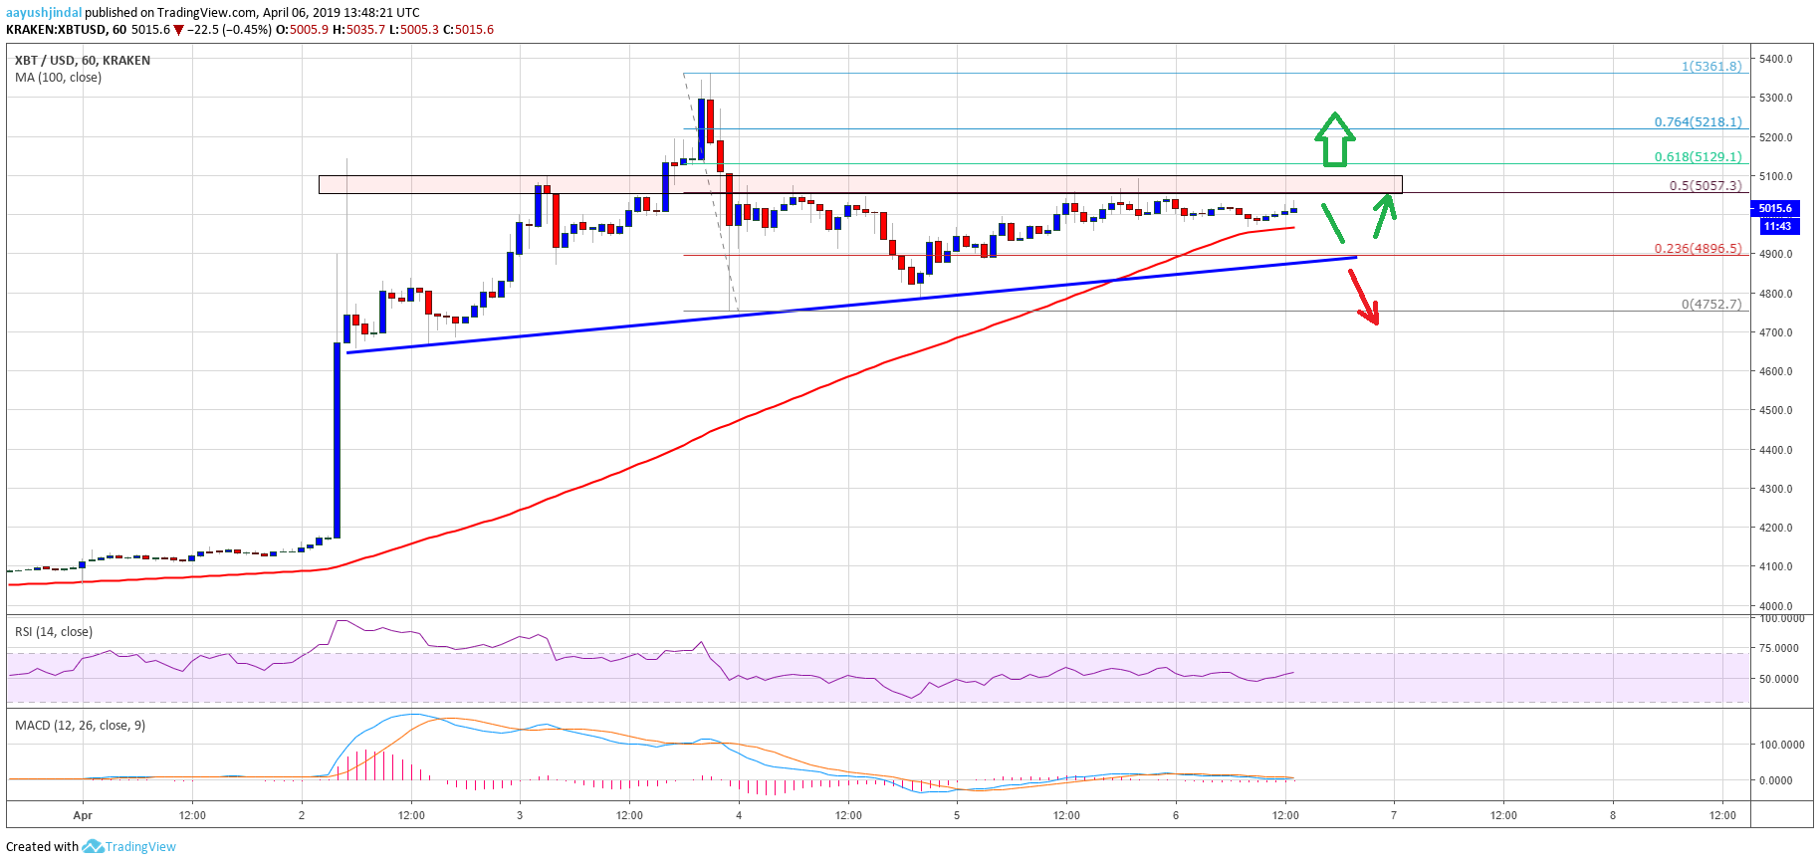Click the TradingView cloud logo icon
The width and height of the screenshot is (1820, 864).
click(93, 846)
